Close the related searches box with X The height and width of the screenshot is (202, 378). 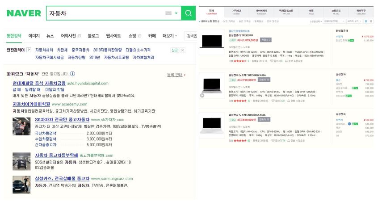(x=182, y=50)
